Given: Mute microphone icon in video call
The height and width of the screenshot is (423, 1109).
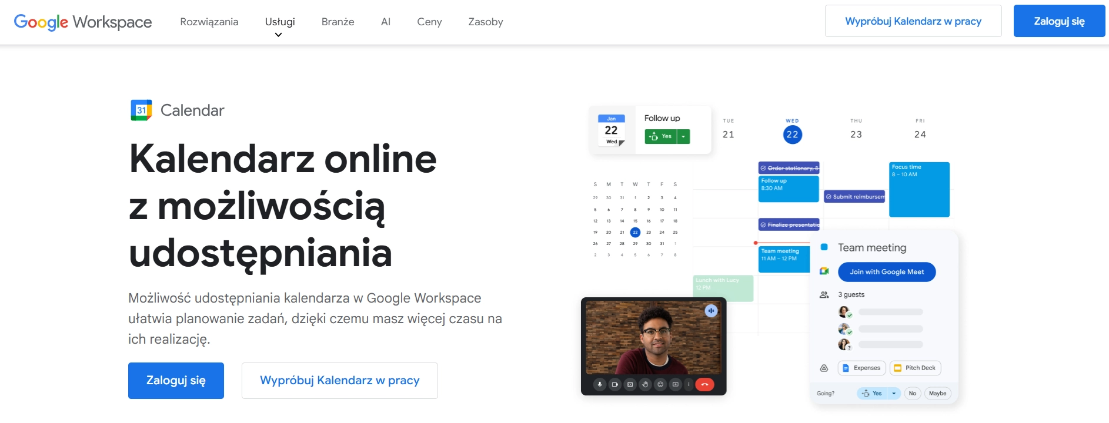Looking at the screenshot, I should (x=600, y=384).
